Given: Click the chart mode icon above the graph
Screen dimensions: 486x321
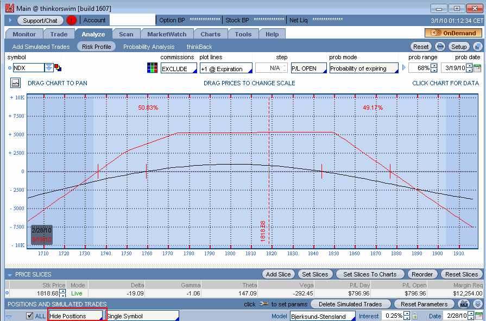Looking at the screenshot, I should click(15, 83).
